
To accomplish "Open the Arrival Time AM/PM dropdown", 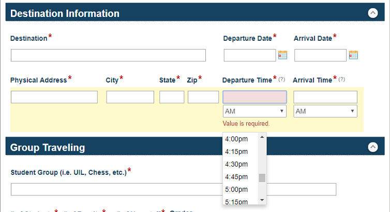I will tap(325, 111).
